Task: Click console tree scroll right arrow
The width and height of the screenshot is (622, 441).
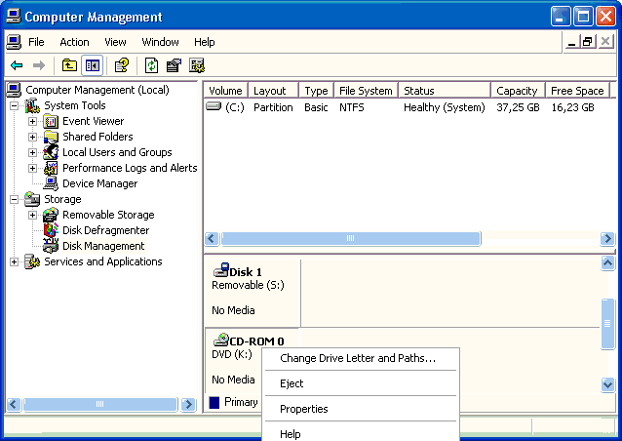Action: pyautogui.click(x=188, y=405)
